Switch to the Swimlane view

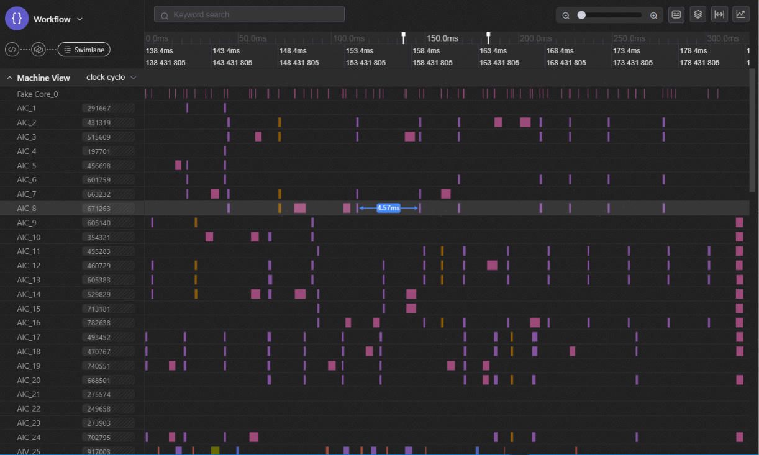click(84, 49)
